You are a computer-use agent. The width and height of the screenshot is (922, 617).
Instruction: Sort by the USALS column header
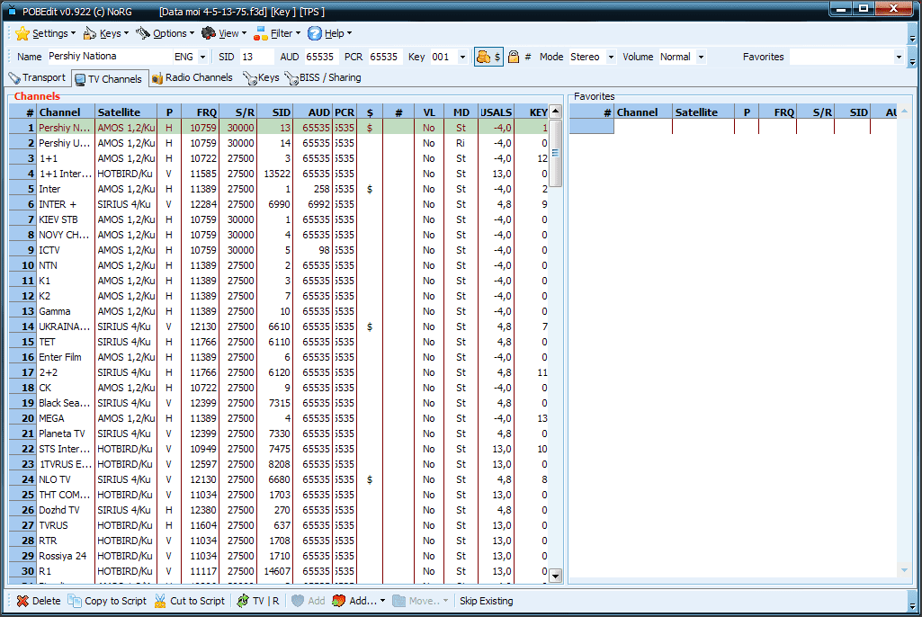[x=496, y=112]
